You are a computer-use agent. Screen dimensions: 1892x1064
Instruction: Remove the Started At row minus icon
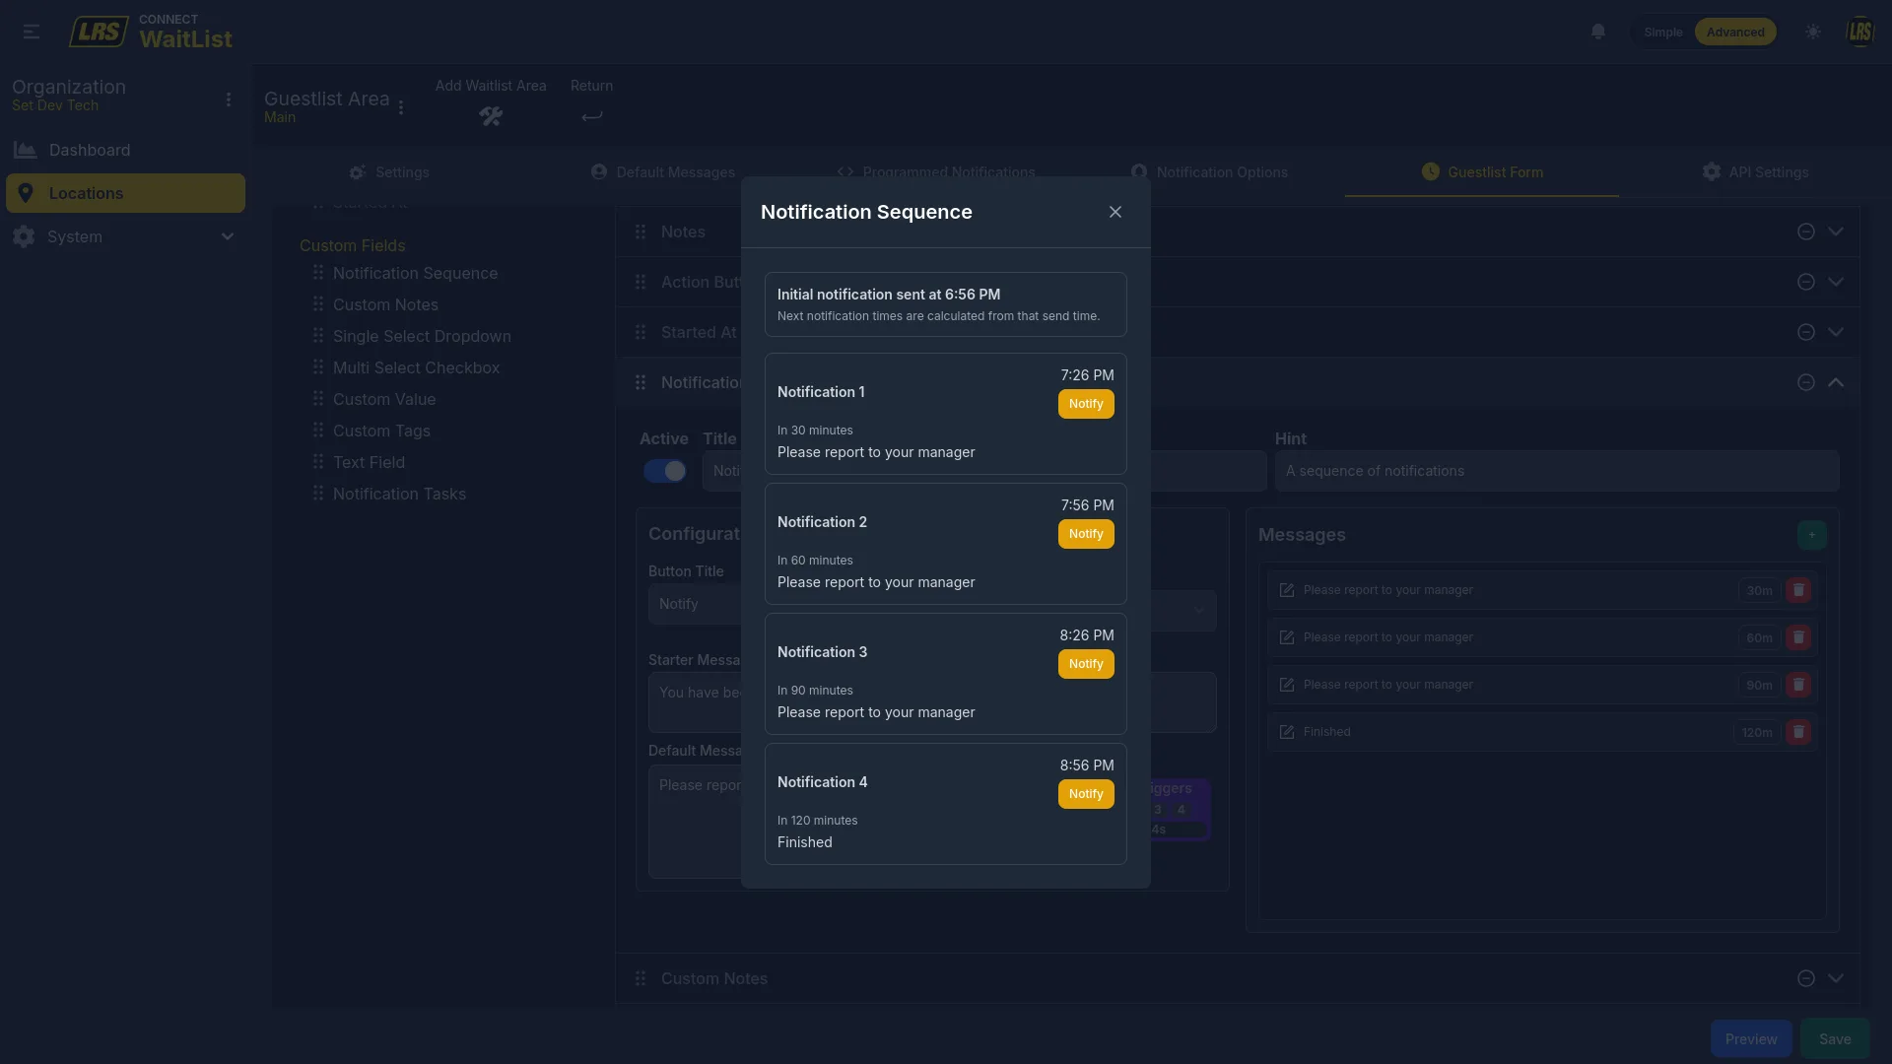point(1806,332)
